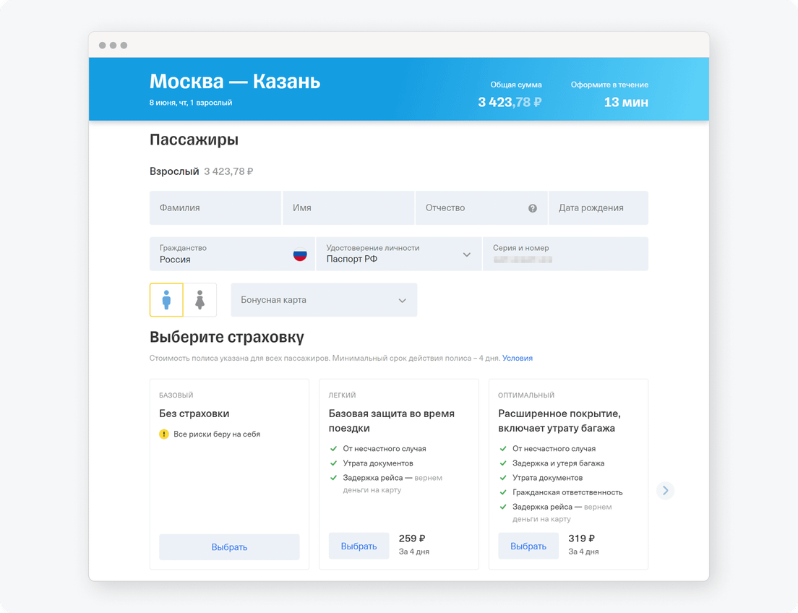798x613 pixels.
Task: Select the male gender icon
Action: (166, 300)
